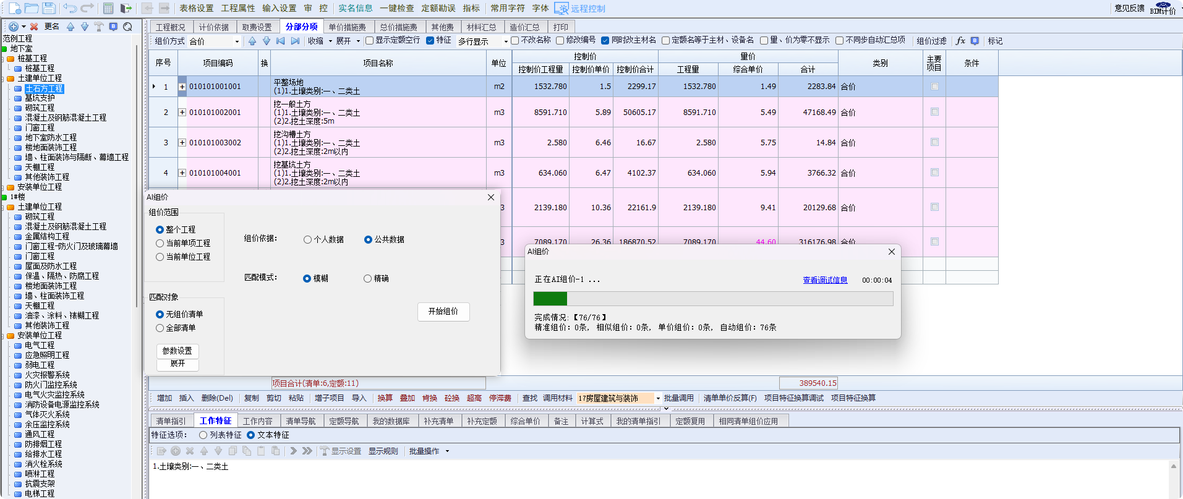Click the hammer icon in project tree toolbar
Screen dimensions: 1183x499
(x=99, y=27)
